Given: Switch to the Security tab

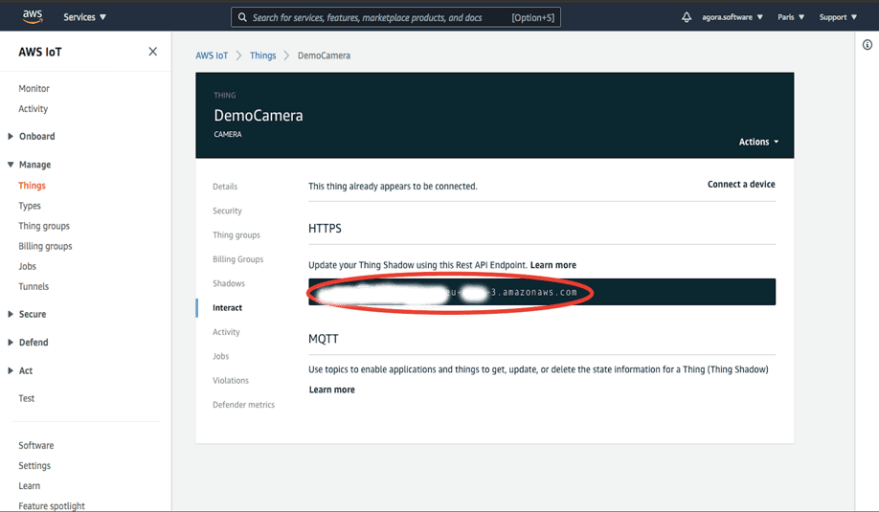Looking at the screenshot, I should click(227, 211).
